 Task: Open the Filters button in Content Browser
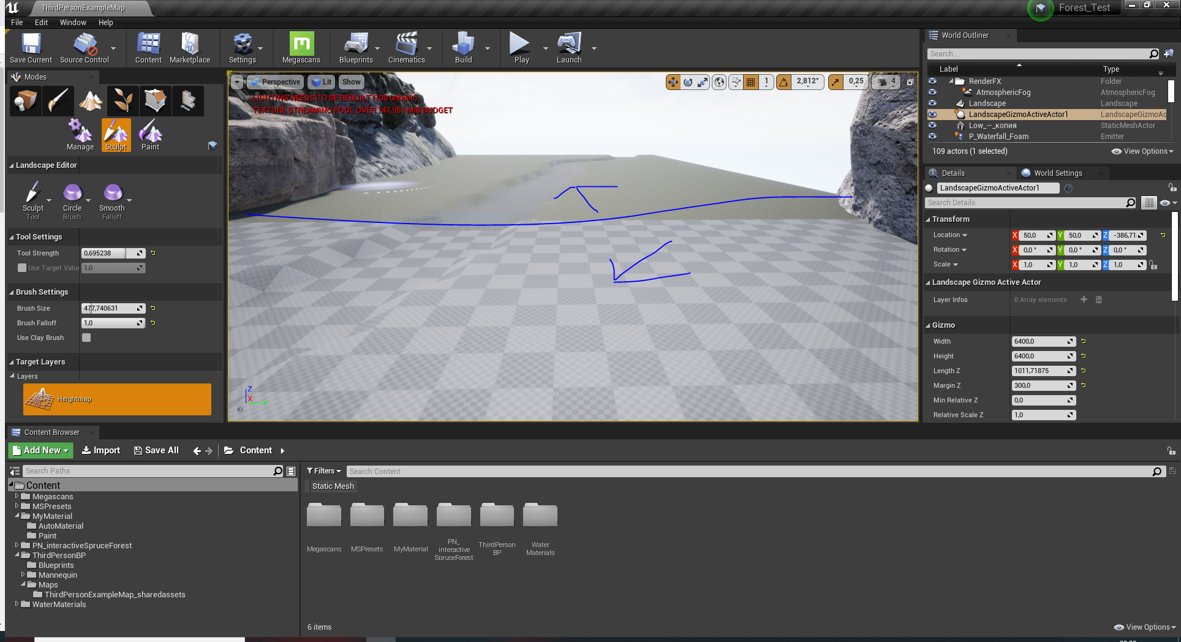323,471
